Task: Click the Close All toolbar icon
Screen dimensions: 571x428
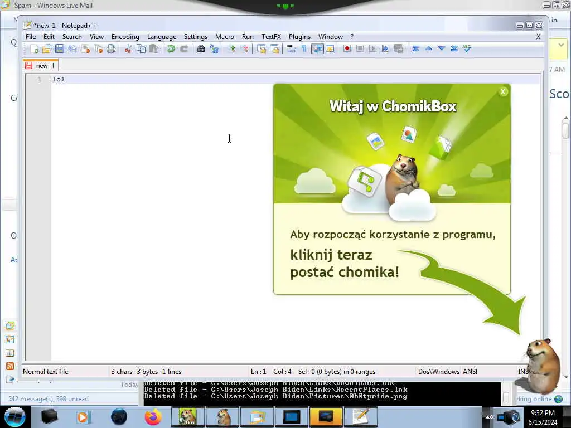Action: point(98,48)
